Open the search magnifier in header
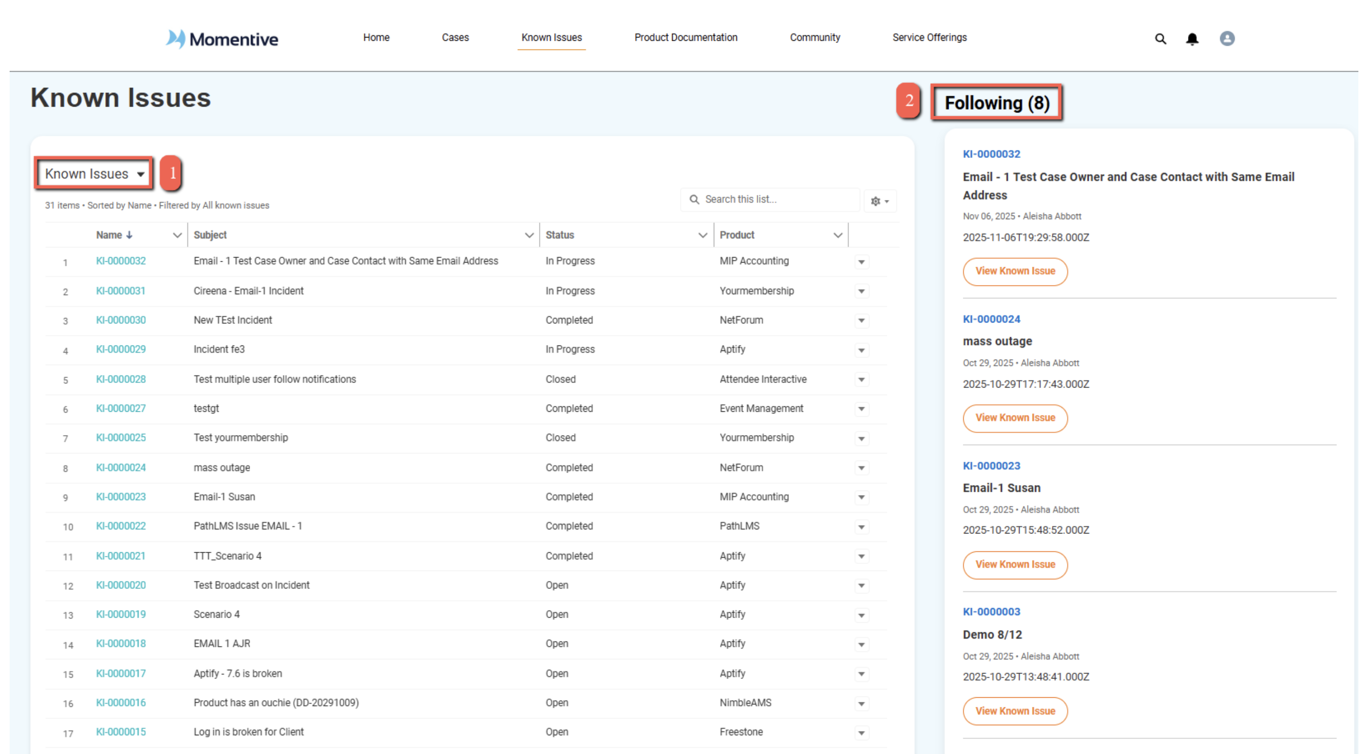This screenshot has height=754, width=1368. (x=1160, y=39)
